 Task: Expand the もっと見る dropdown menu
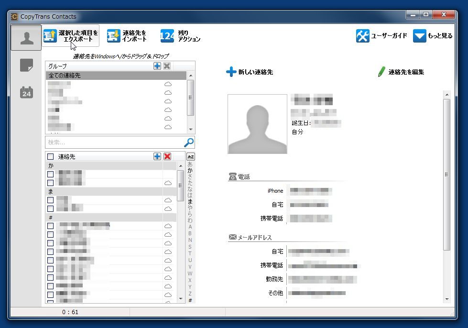point(433,36)
